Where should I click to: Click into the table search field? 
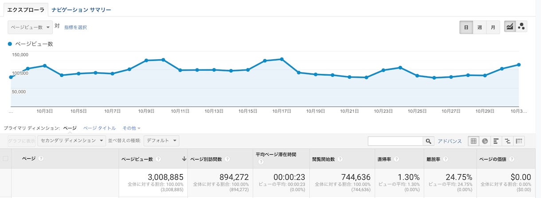click(396, 141)
